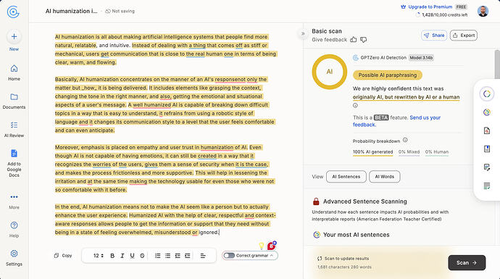Click the Model 3.14b label
This screenshot has width=500, height=279.
pyautogui.click(x=421, y=58)
